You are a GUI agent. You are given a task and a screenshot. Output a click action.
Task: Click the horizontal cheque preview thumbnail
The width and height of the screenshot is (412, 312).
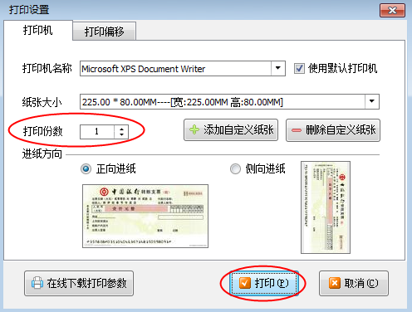click(145, 216)
